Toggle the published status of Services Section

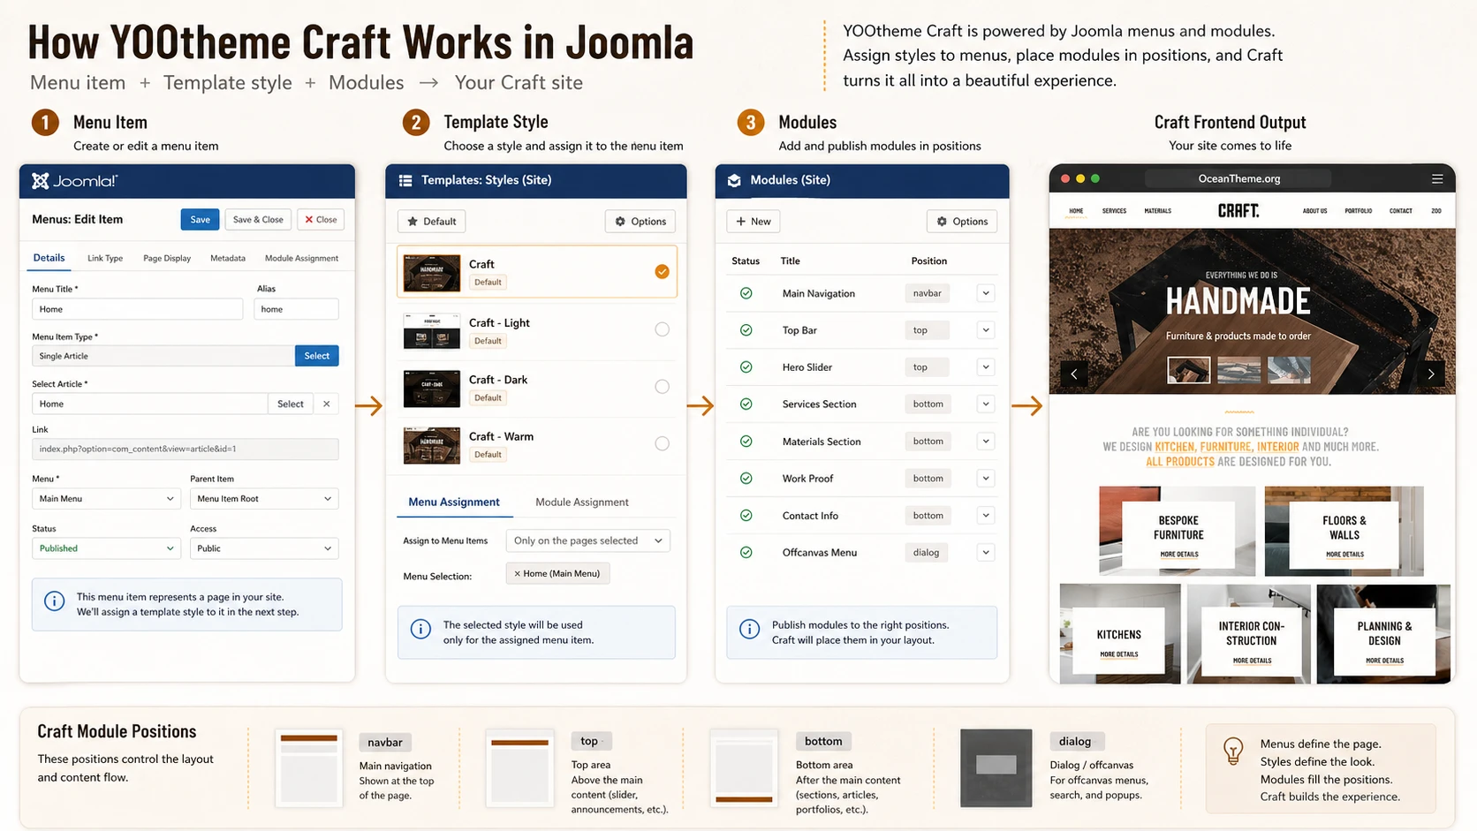click(746, 404)
